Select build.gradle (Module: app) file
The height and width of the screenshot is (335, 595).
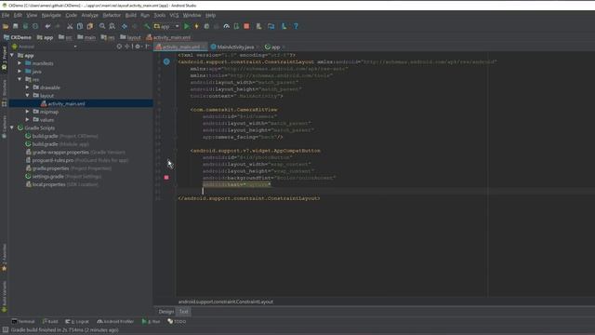pos(57,144)
